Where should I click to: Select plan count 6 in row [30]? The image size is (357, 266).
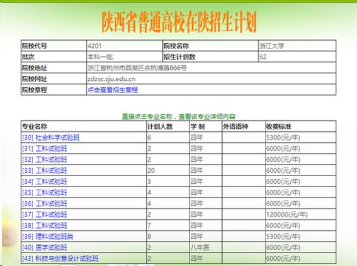149,138
